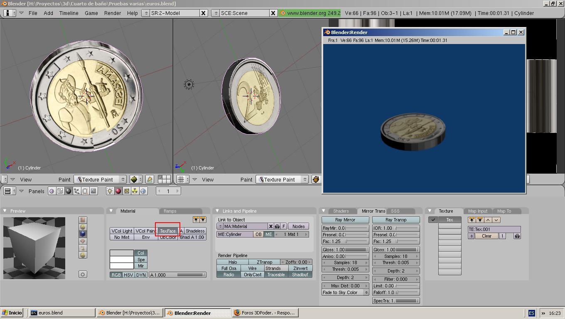Image resolution: width=565 pixels, height=319 pixels.
Task: Enable Shadeless material option
Action: point(195,231)
